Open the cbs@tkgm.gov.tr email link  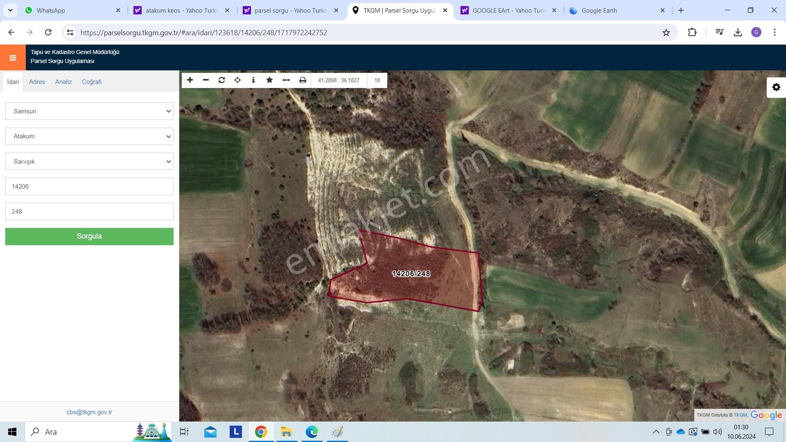click(89, 412)
